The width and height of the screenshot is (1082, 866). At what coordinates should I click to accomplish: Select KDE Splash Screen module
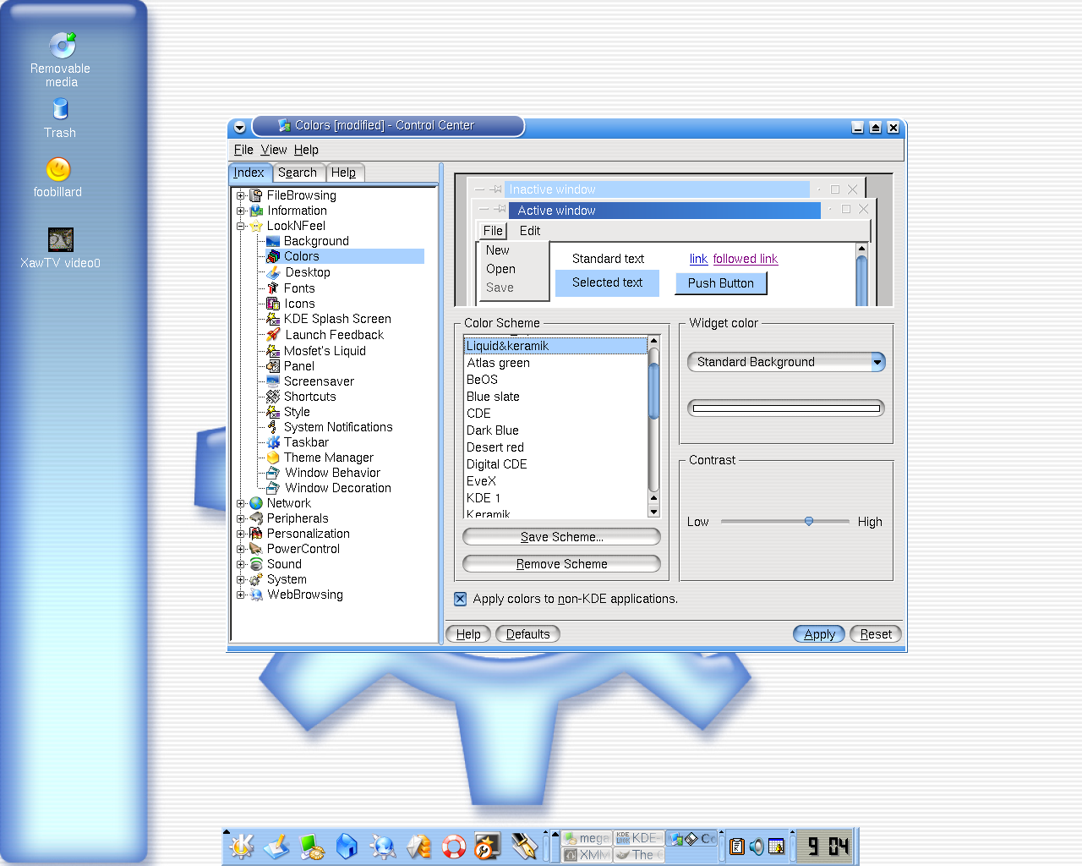[337, 319]
